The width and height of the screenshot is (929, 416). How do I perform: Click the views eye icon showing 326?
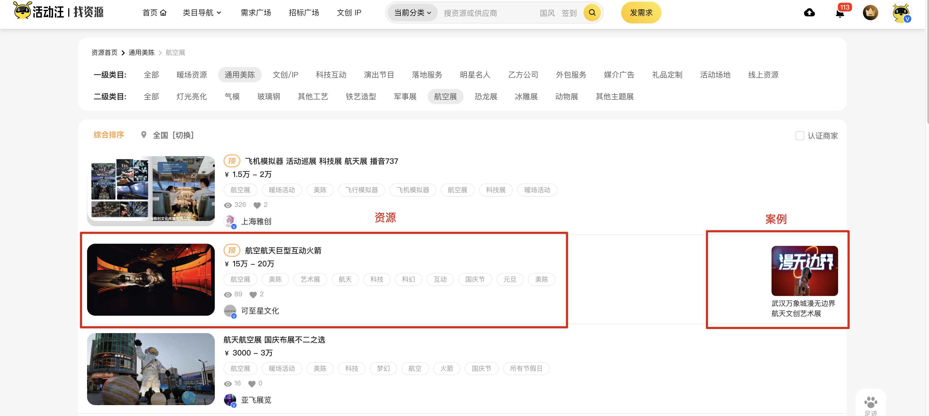[x=228, y=205]
